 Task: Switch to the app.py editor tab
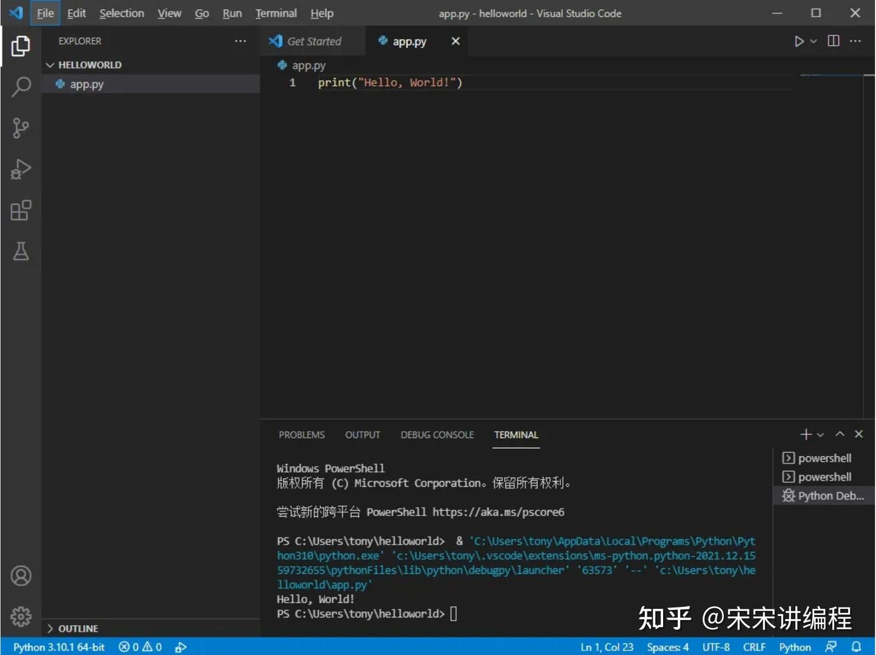click(409, 41)
